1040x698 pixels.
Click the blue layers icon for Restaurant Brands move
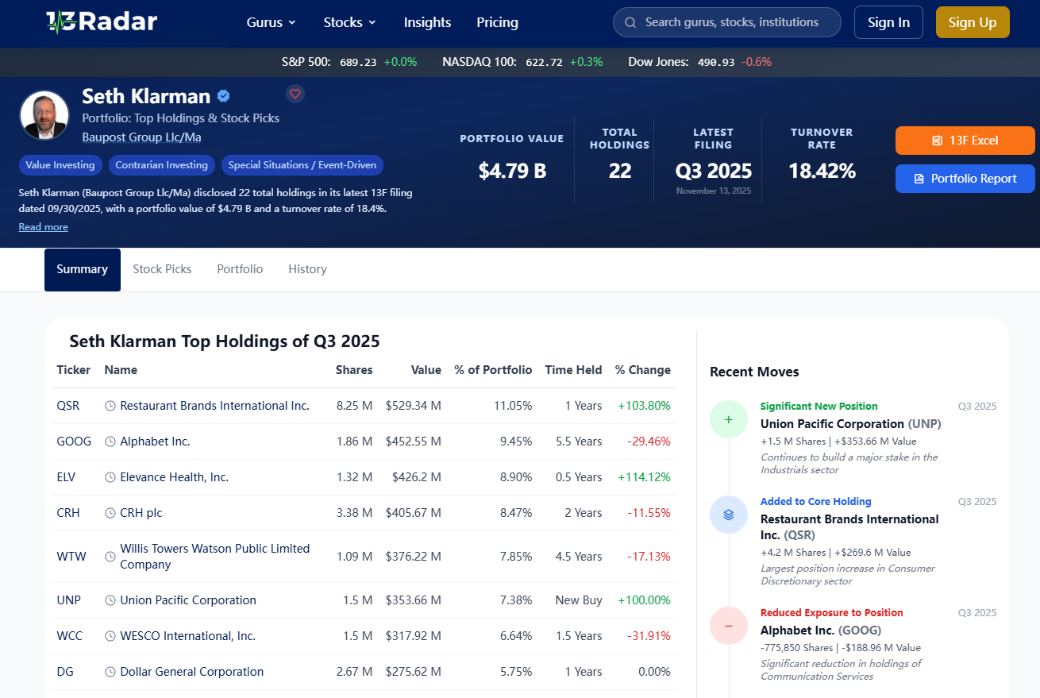(729, 515)
